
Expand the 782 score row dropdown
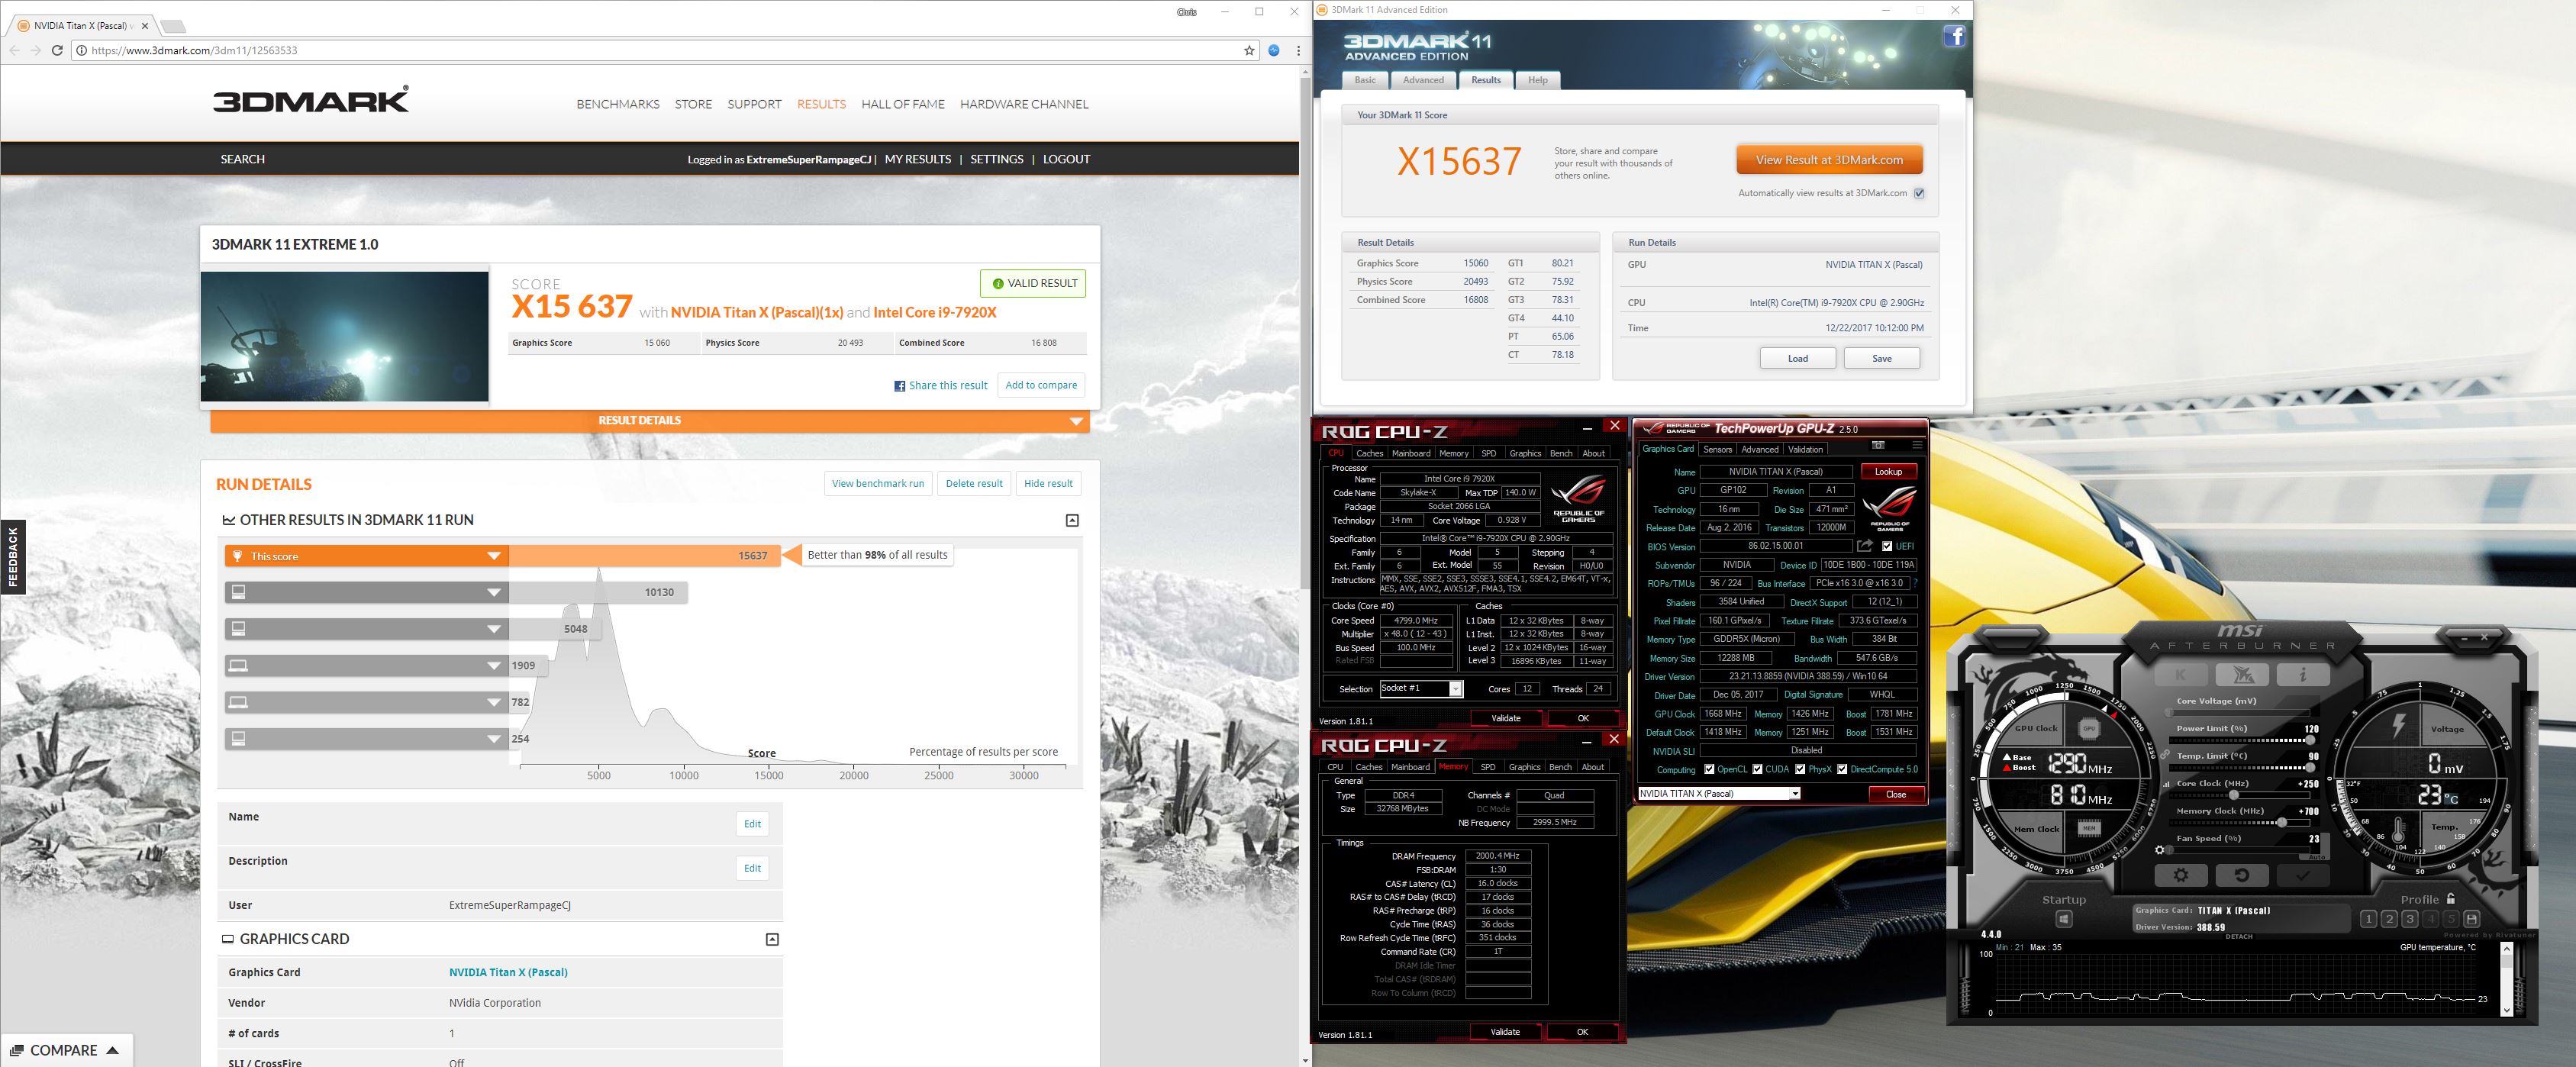point(494,702)
